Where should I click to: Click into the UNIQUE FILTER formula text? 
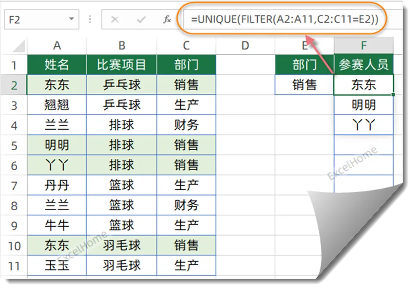(284, 19)
